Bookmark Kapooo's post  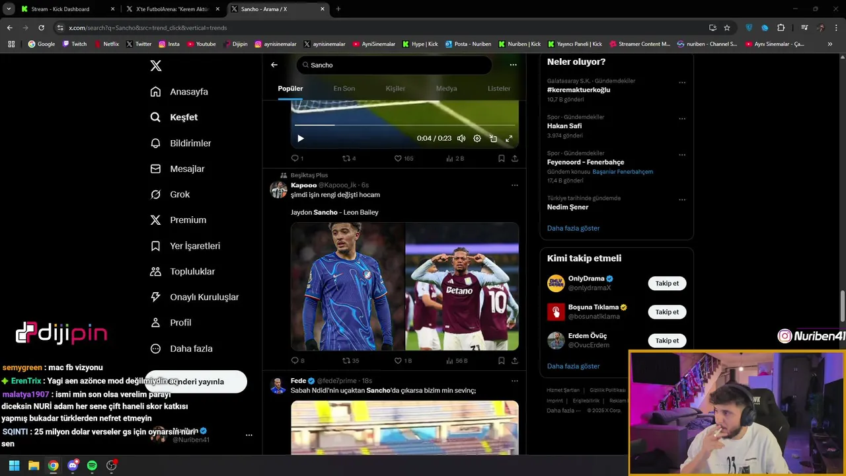502,361
